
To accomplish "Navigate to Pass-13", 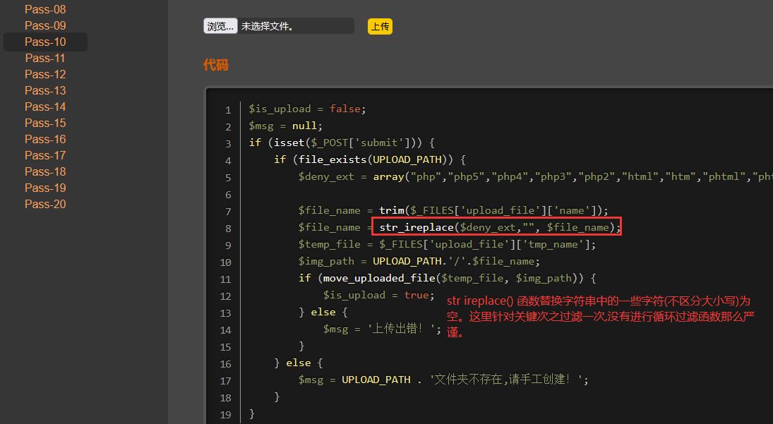I will tap(45, 90).
